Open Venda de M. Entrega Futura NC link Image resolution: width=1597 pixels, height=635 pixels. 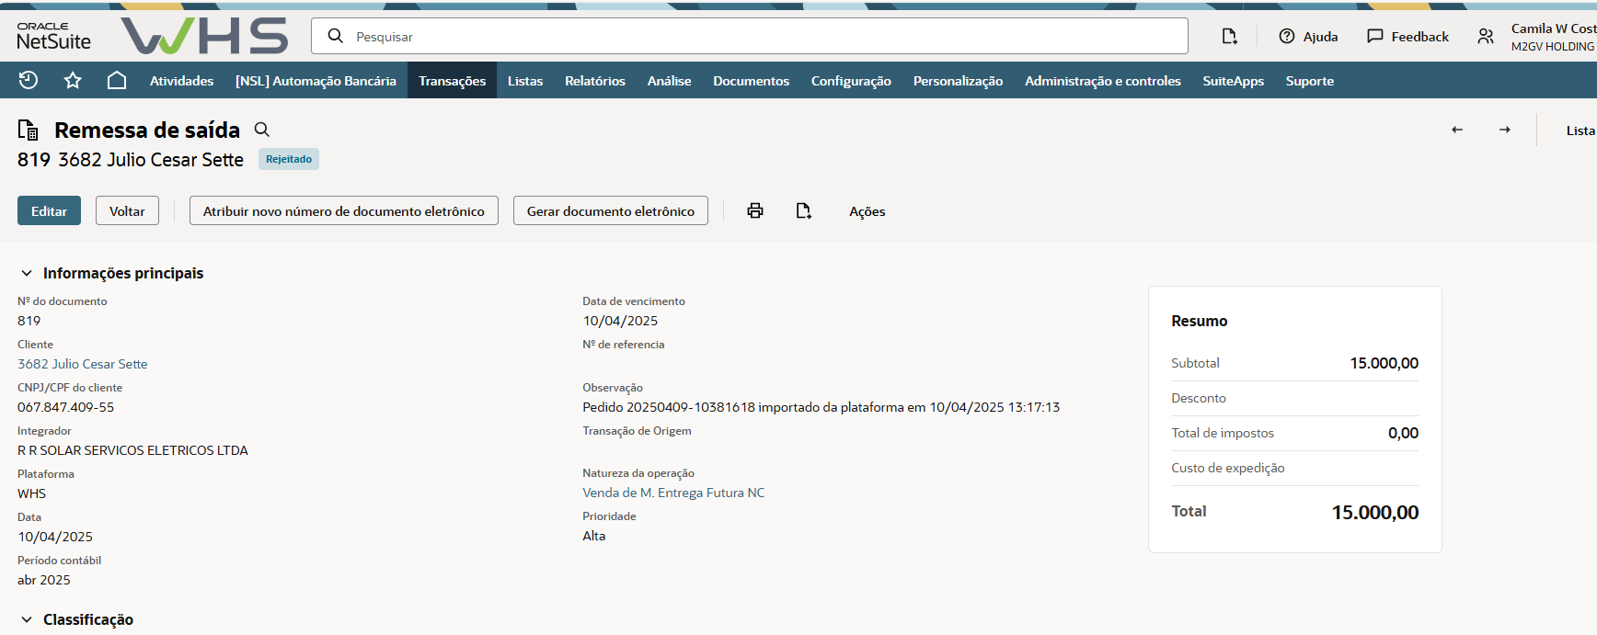tap(673, 493)
